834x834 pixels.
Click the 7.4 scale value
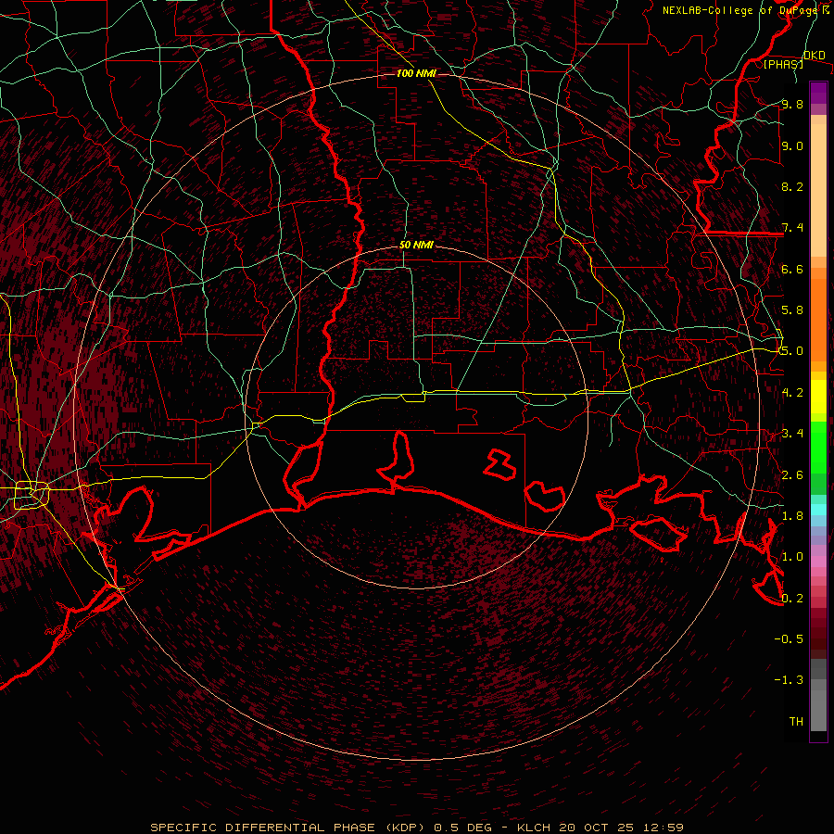coord(792,228)
